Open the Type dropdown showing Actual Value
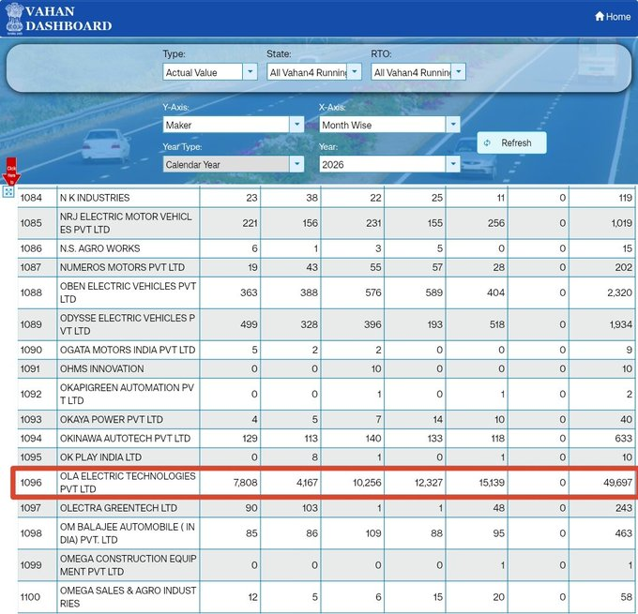Image resolution: width=638 pixels, height=614 pixels. click(210, 72)
